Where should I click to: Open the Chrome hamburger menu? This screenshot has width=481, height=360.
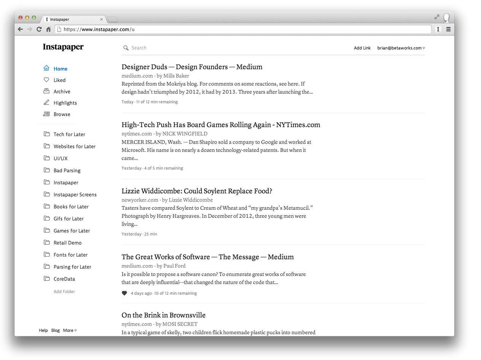coord(448,29)
